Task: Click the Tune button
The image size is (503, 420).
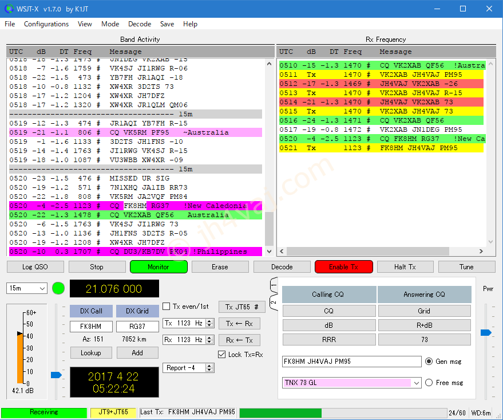Action: tap(466, 267)
